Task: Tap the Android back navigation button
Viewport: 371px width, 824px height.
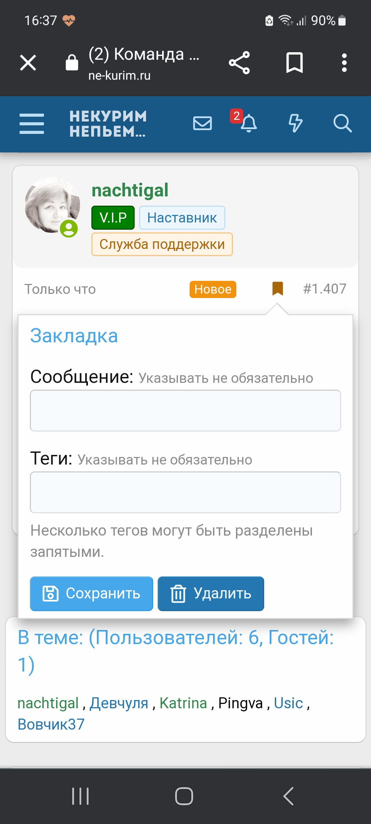Action: point(289,796)
